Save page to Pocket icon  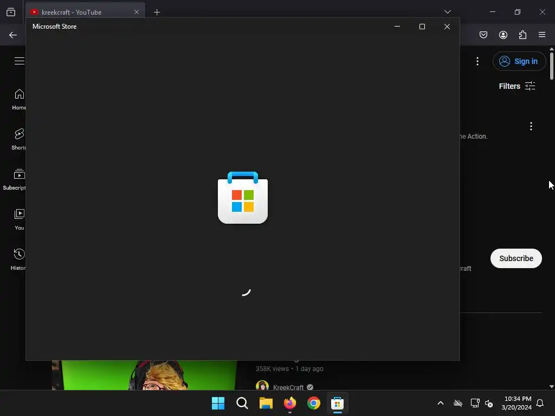pyautogui.click(x=483, y=35)
